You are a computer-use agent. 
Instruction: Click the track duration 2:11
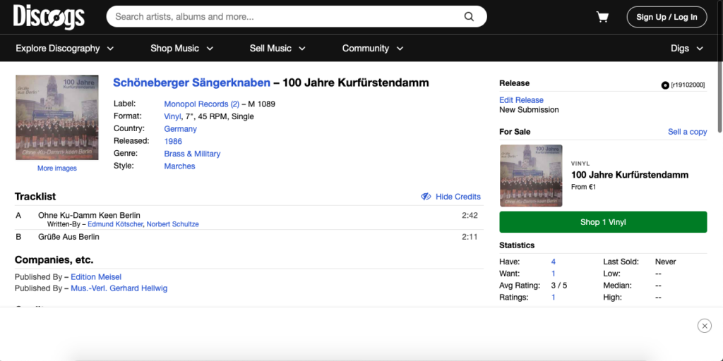470,237
